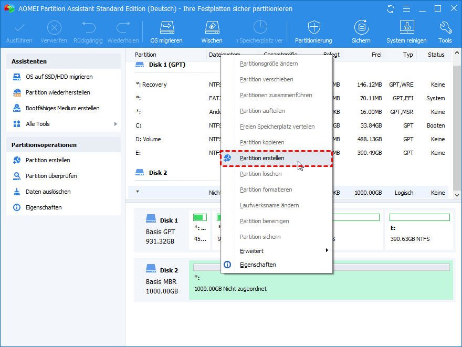Click the Verwerfen discard icon
The height and width of the screenshot is (347, 462).
coord(54,28)
